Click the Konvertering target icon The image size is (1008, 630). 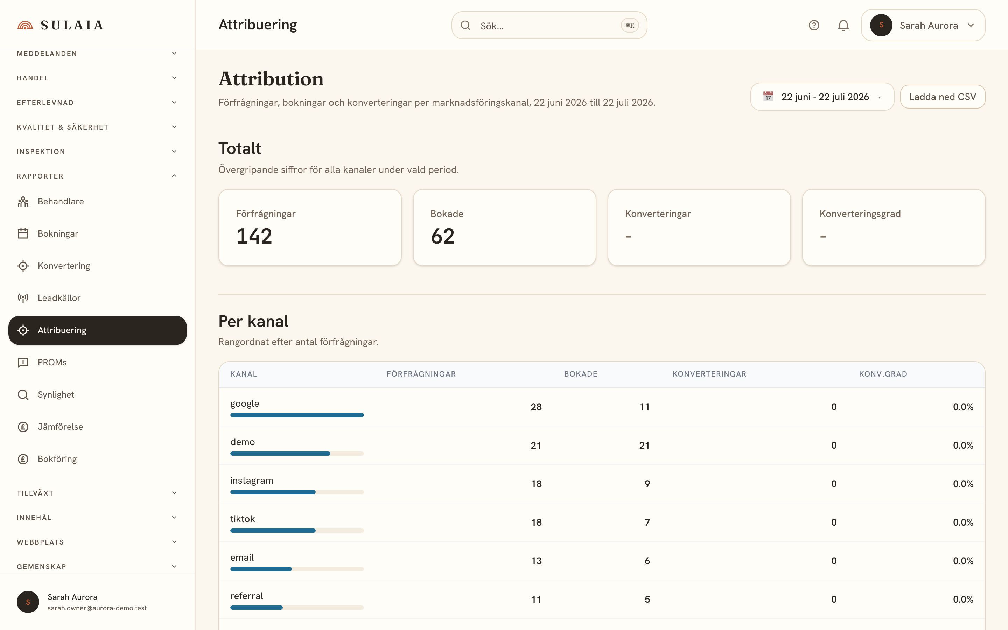tap(23, 266)
